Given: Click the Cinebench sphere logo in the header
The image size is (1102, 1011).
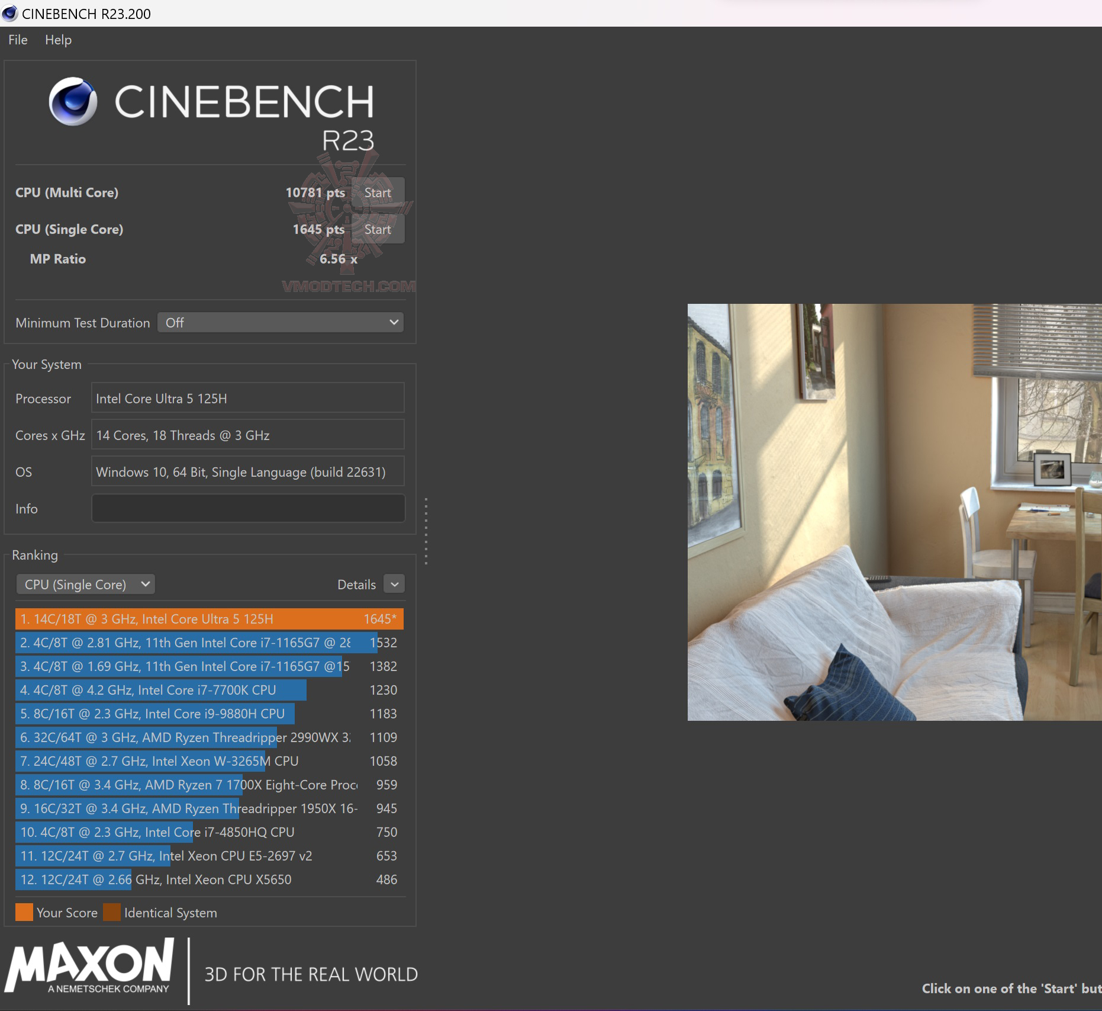Looking at the screenshot, I should click(x=73, y=101).
